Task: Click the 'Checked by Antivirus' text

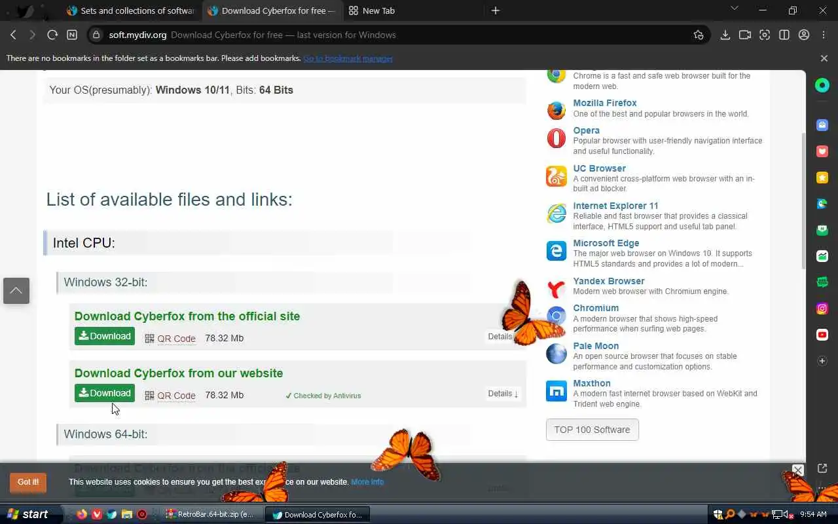Action: (323, 396)
